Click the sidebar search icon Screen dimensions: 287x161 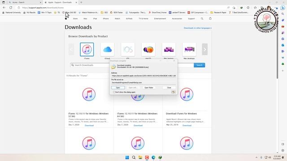click(283, 14)
